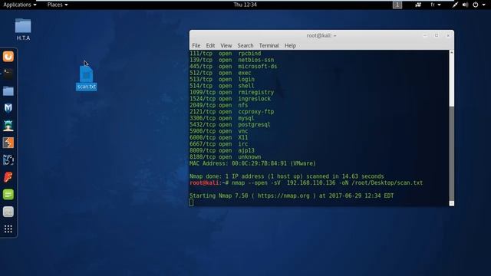491x276 pixels.
Task: Open the terminal View menu
Action: tap(226, 46)
